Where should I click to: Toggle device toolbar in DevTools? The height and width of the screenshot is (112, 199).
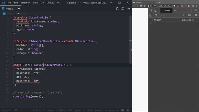click(x=156, y=10)
